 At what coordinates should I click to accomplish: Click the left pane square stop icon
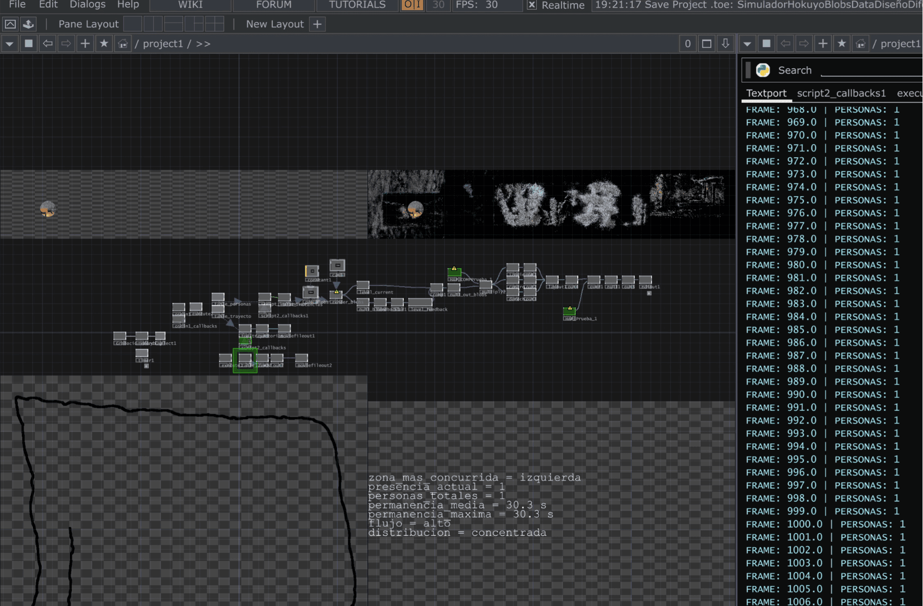click(29, 43)
